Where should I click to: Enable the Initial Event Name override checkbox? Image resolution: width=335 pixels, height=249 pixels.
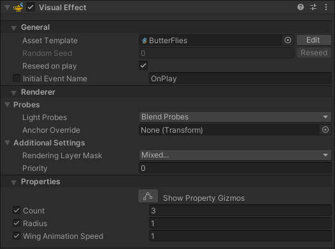pos(17,78)
